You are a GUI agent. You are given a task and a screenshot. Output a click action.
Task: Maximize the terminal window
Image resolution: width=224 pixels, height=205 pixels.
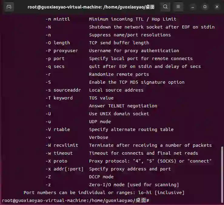205,7
